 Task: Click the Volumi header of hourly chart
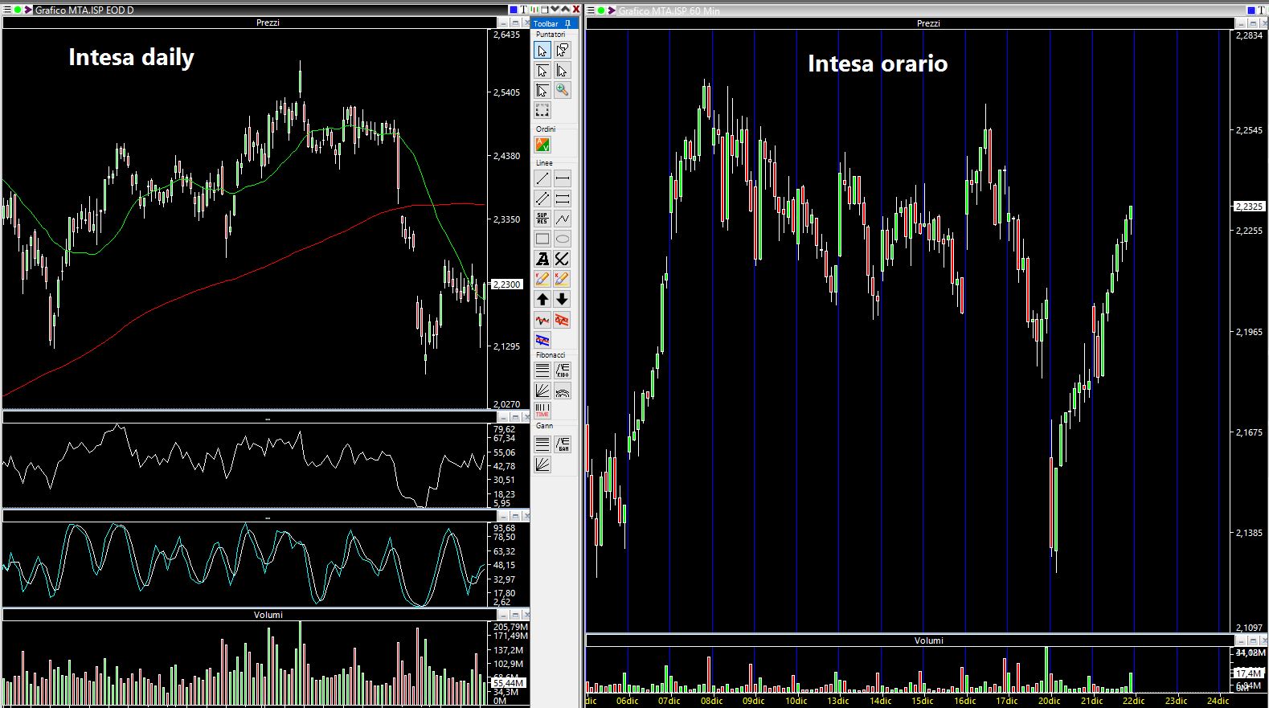pos(928,640)
